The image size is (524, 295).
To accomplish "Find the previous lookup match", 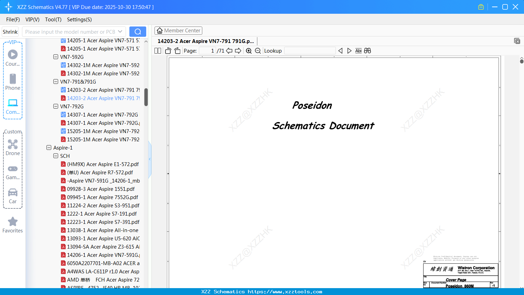I will tap(340, 51).
